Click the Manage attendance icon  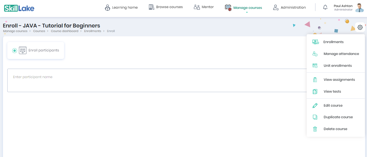point(315,54)
